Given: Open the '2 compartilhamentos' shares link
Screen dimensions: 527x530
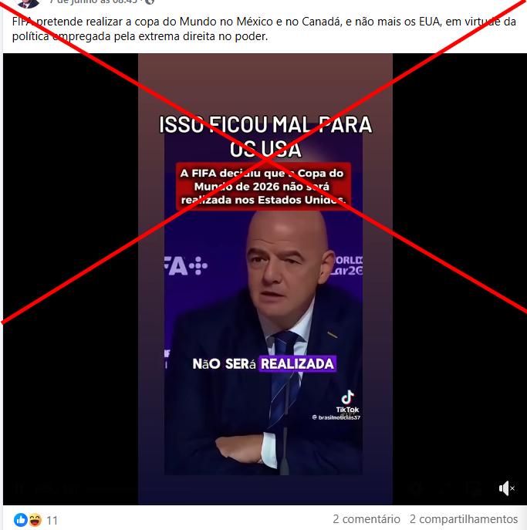Looking at the screenshot, I should point(464,519).
